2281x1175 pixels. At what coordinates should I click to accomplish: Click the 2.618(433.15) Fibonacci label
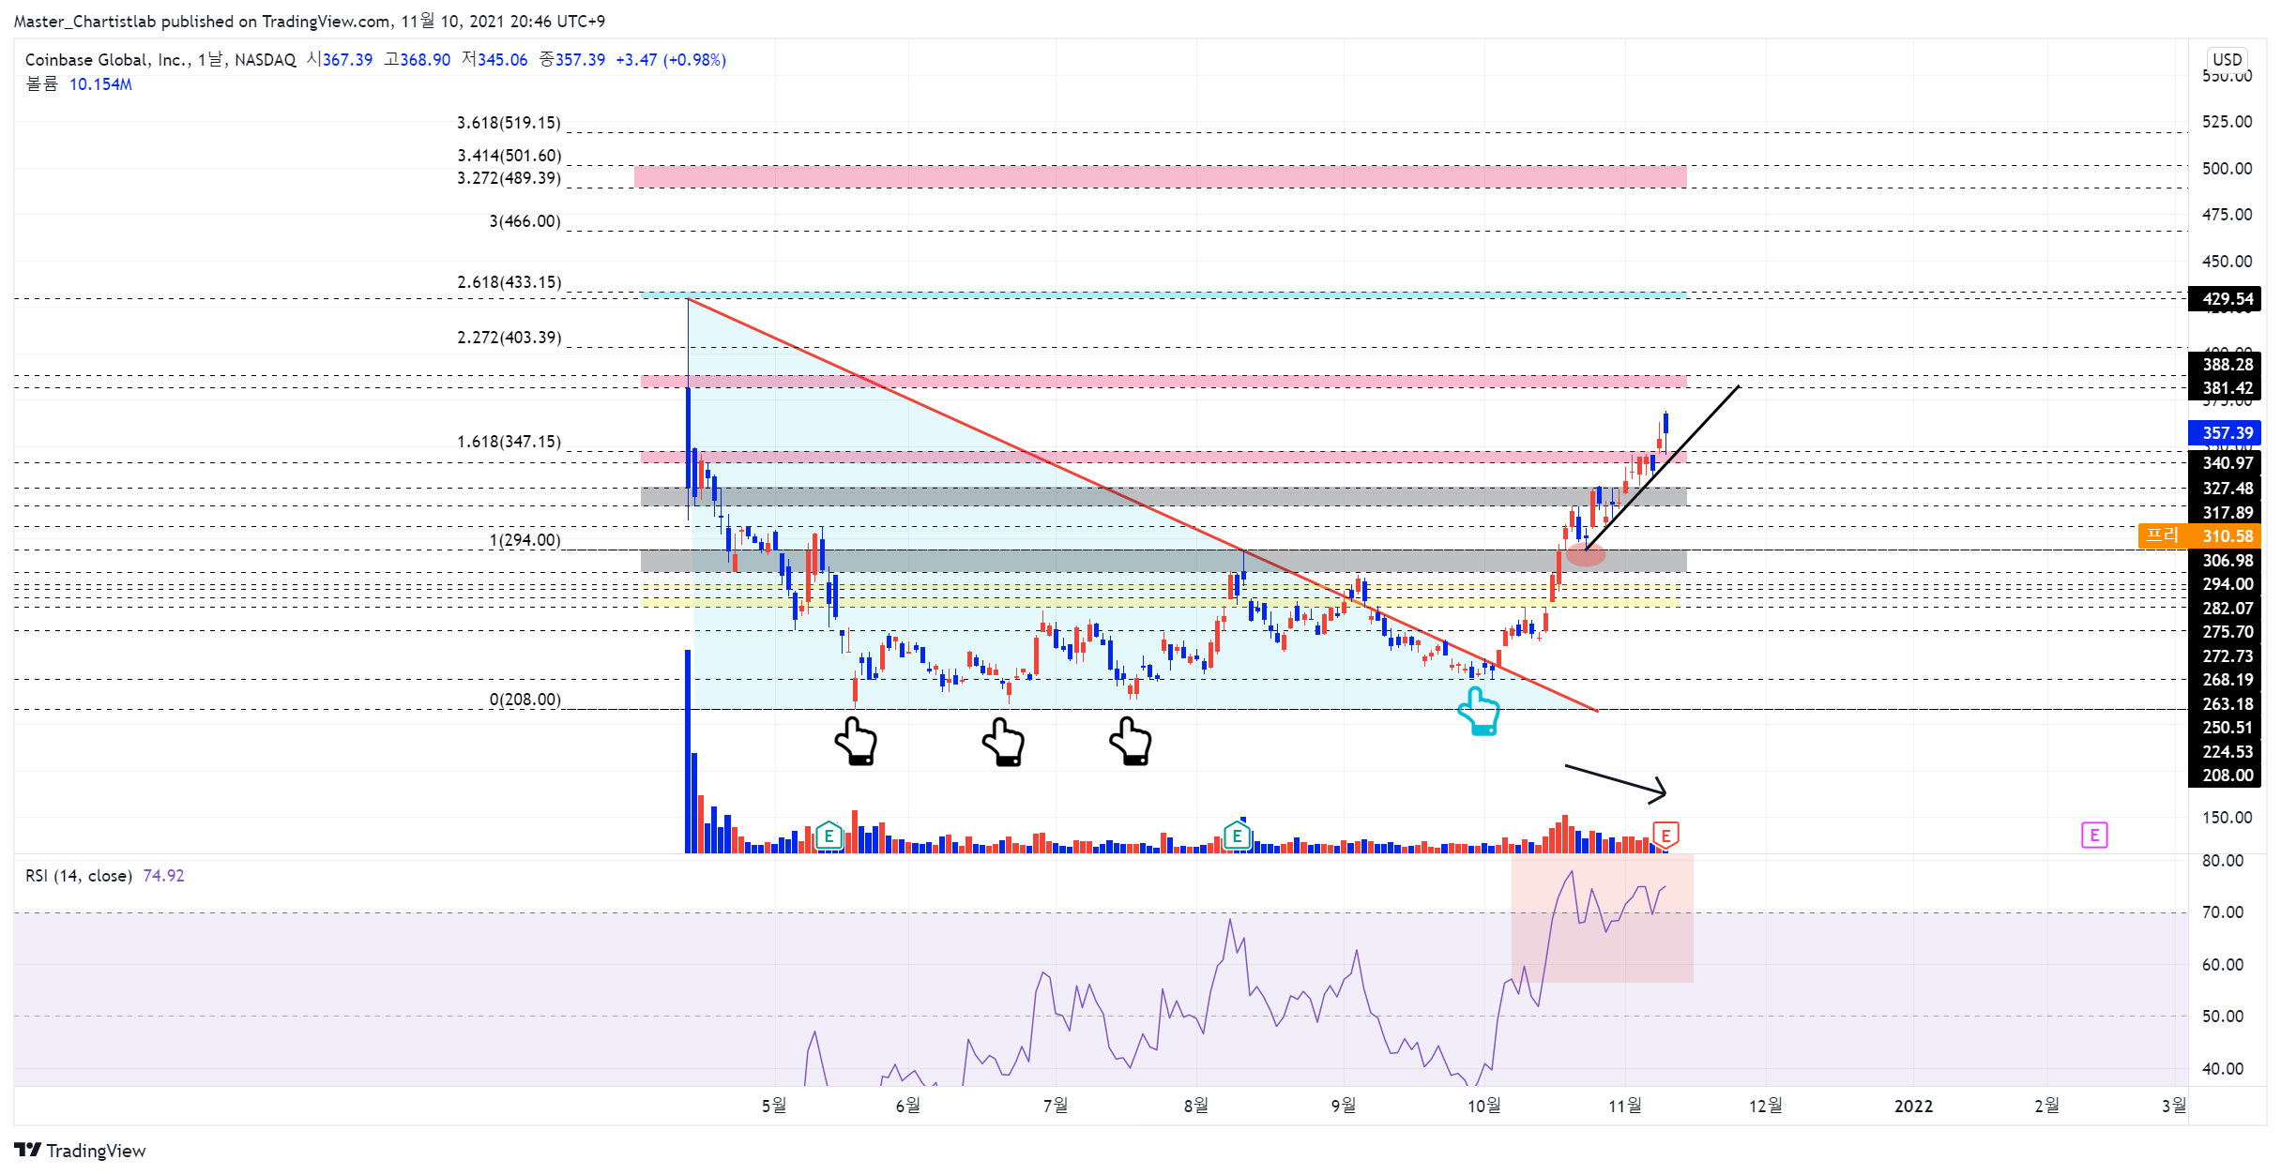click(509, 282)
